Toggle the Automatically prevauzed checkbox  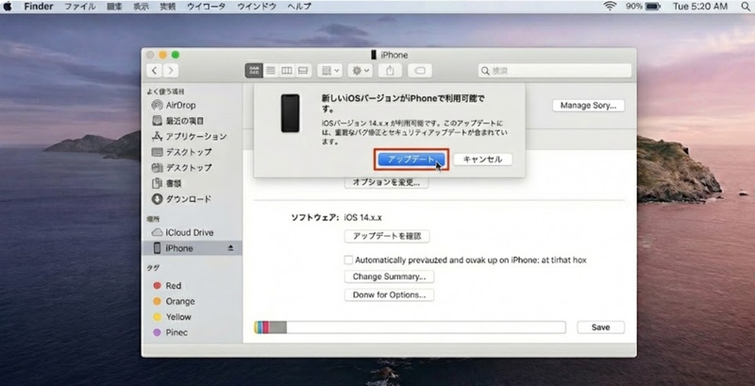click(x=348, y=260)
